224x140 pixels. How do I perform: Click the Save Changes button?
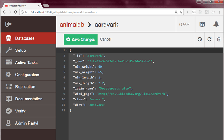pos(81,40)
